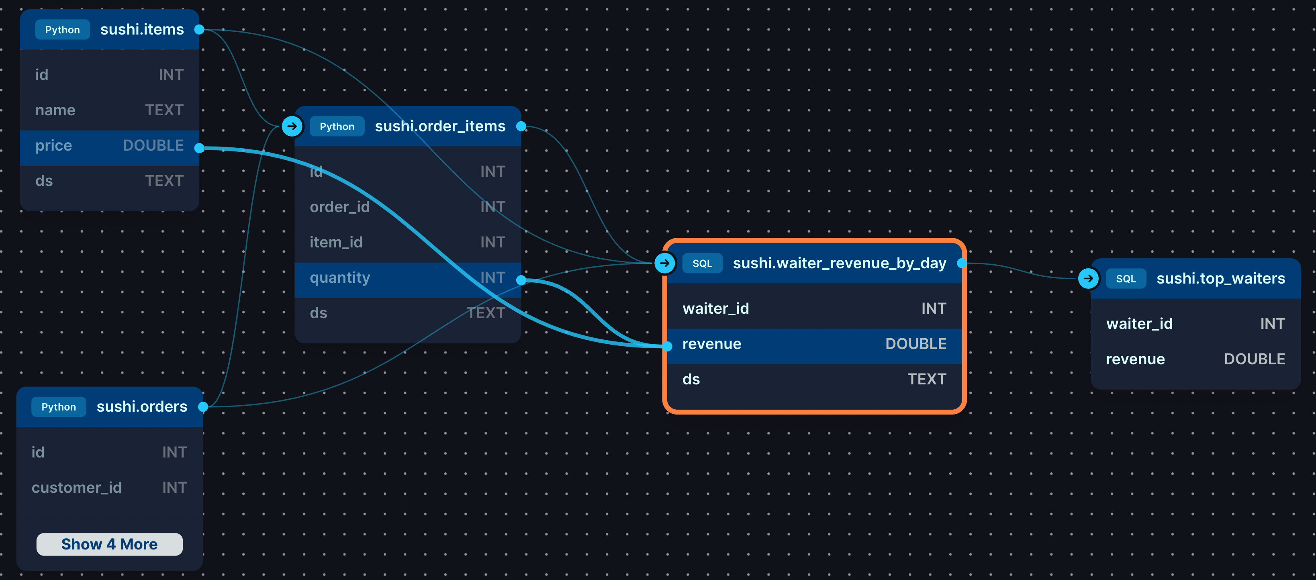Viewport: 1316px width, 580px height.
Task: Click the arrow icon on sushi.top_waiters node
Action: tap(1088, 278)
